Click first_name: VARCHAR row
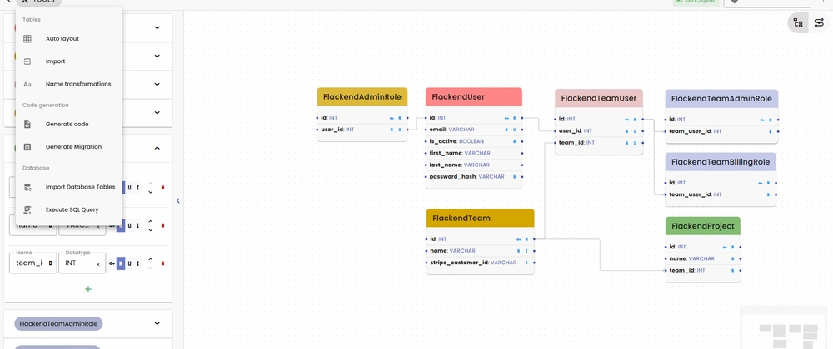Image resolution: width=833 pixels, height=349 pixels. (474, 153)
